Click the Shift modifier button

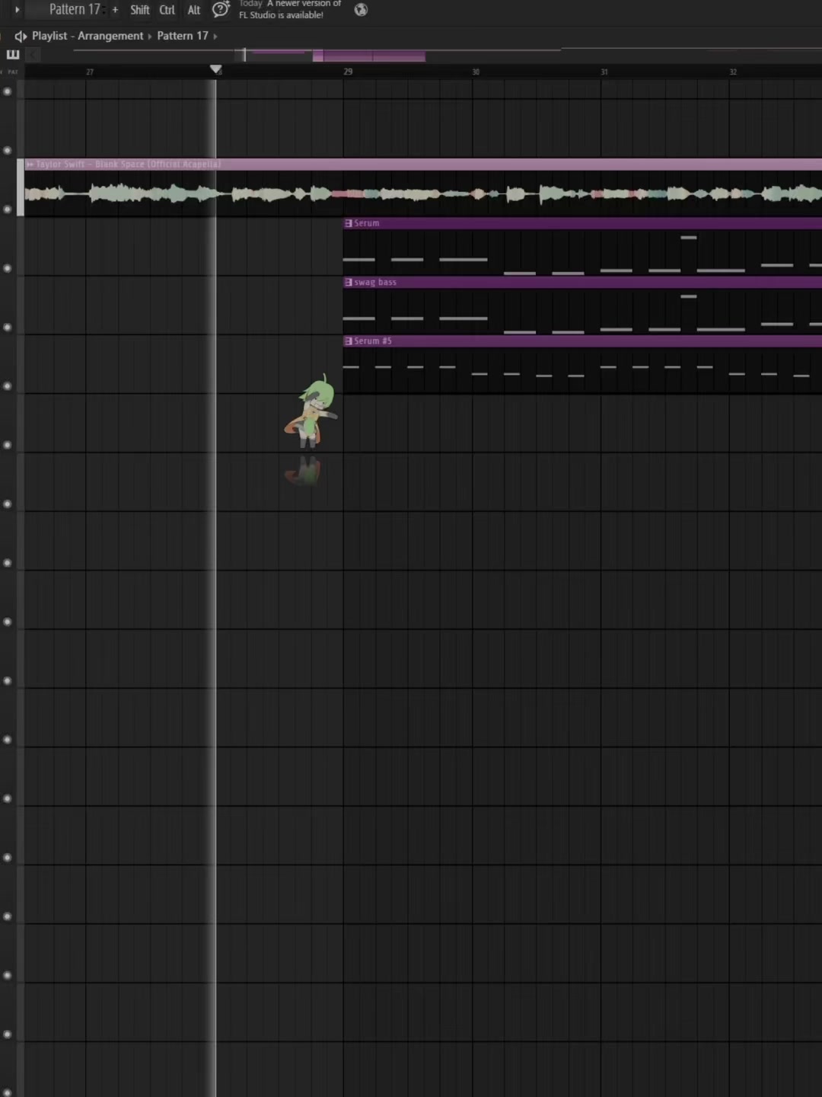[x=140, y=10]
